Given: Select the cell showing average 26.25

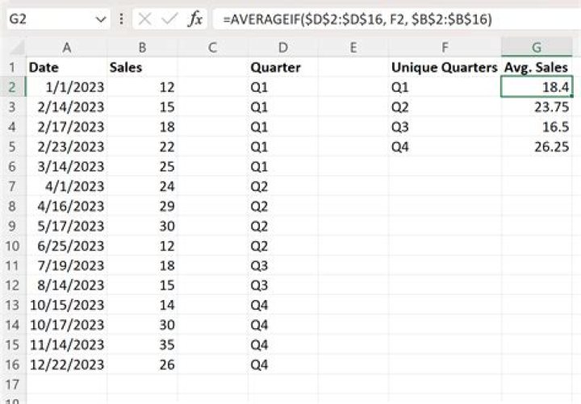Looking at the screenshot, I should (x=536, y=147).
